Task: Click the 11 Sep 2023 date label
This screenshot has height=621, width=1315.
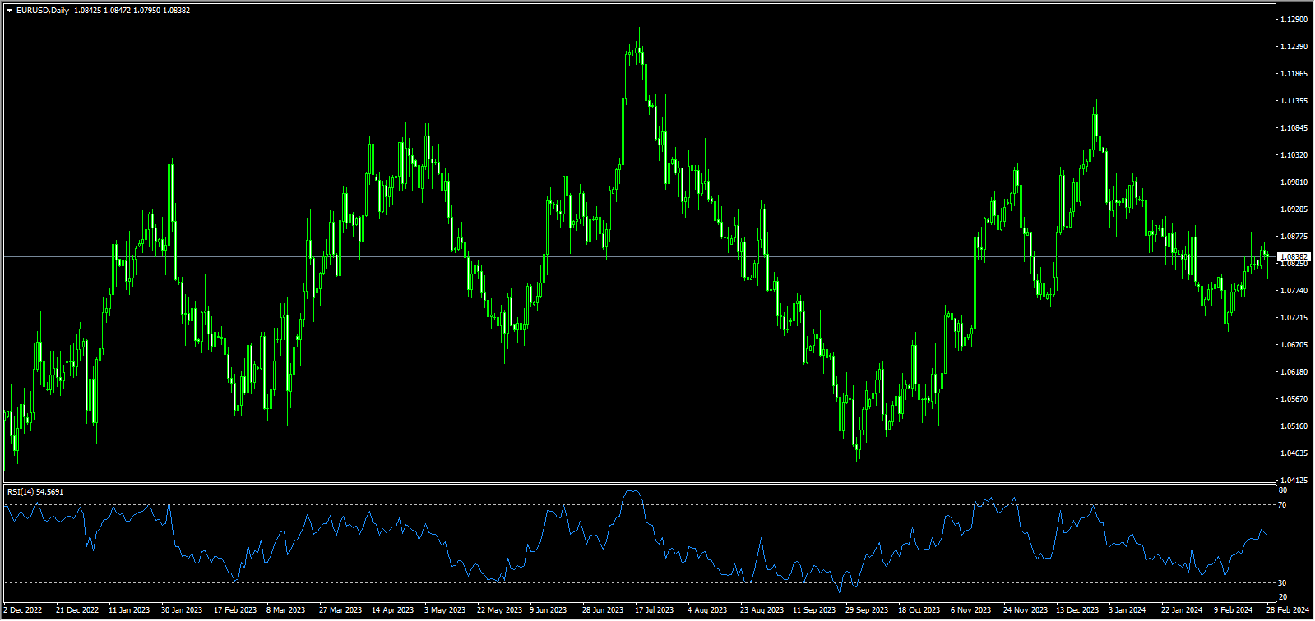Action: [814, 610]
